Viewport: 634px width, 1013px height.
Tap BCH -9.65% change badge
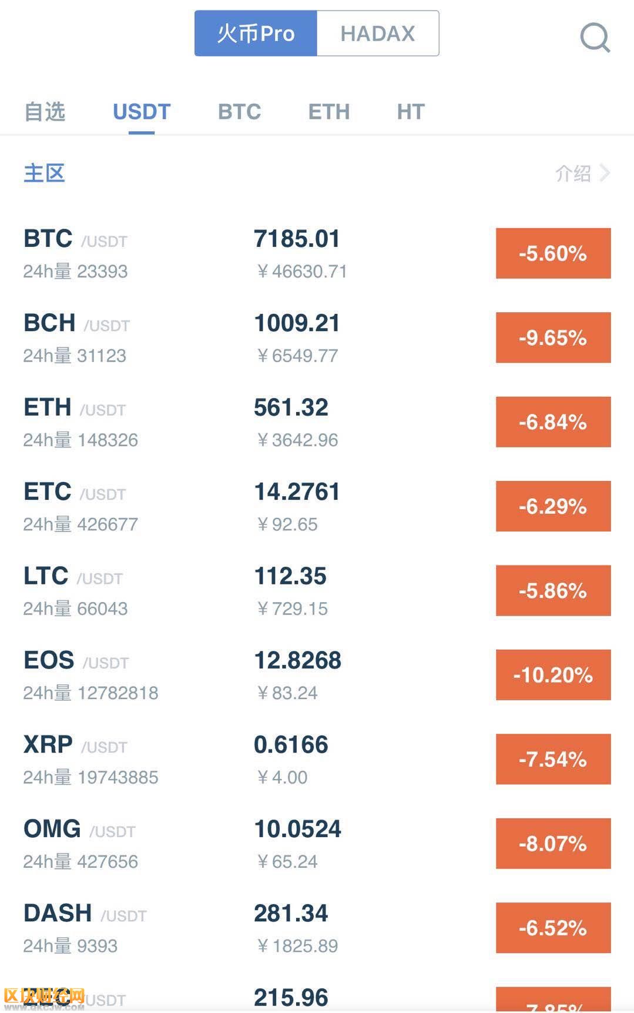(x=553, y=337)
